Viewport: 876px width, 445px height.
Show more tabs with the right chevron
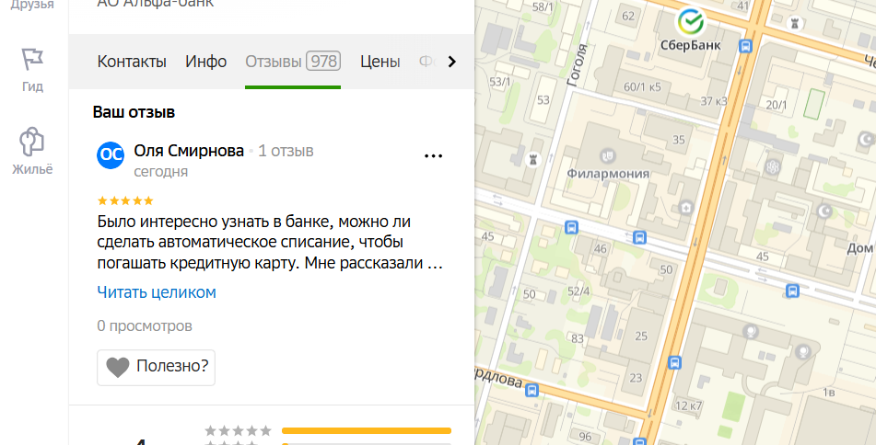tap(452, 62)
